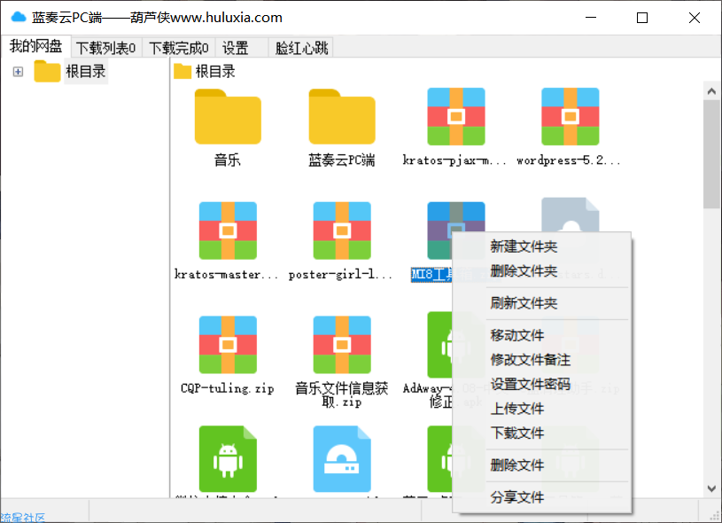The width and height of the screenshot is (722, 523).
Task: Click the kratos-master... file name
Action: 227,275
